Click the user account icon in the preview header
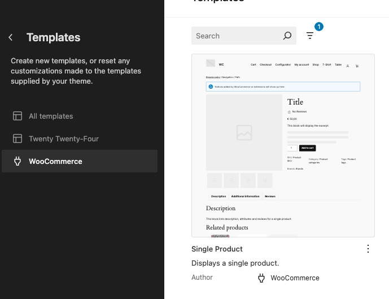The height and width of the screenshot is (299, 389). pyautogui.click(x=348, y=66)
